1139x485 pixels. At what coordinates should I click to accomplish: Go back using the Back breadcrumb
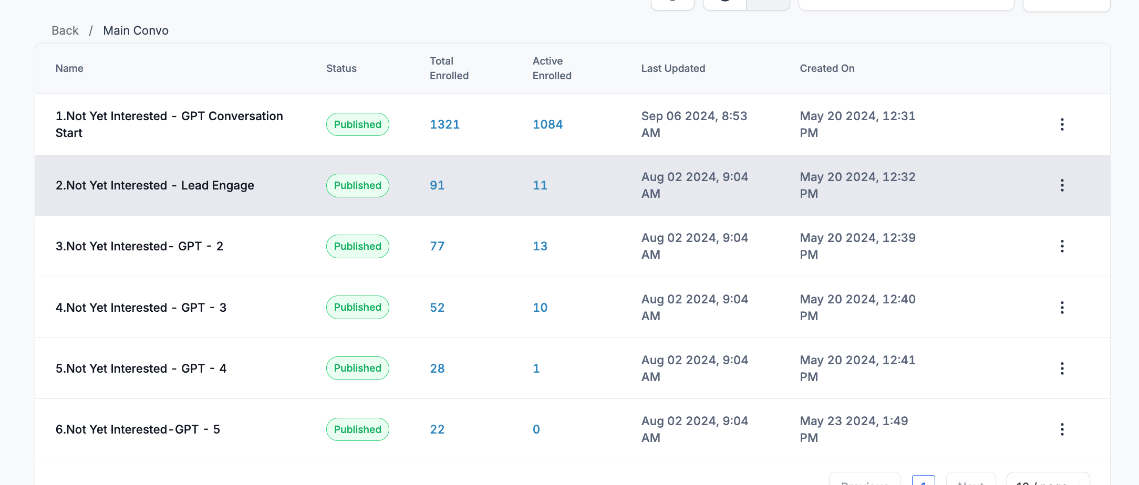coord(65,30)
